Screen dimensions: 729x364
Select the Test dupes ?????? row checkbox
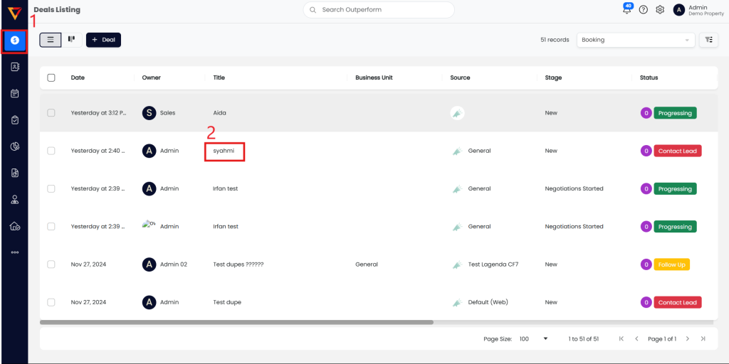coord(51,264)
